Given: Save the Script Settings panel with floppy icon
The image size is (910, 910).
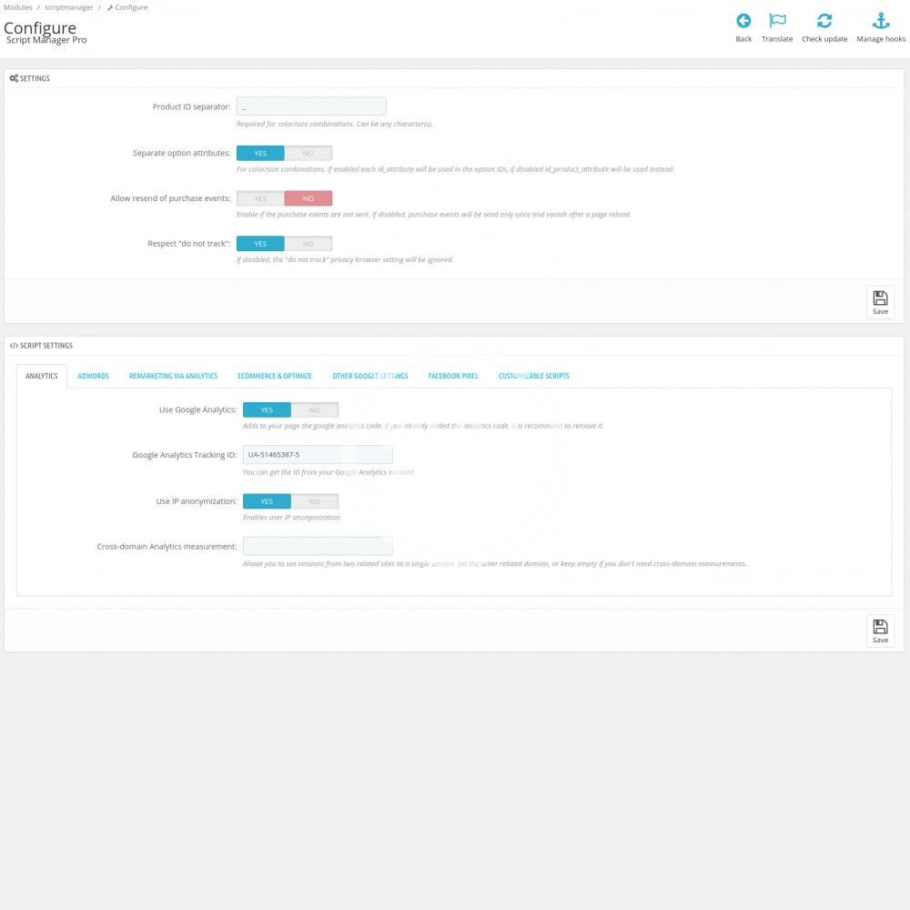Looking at the screenshot, I should 880,631.
